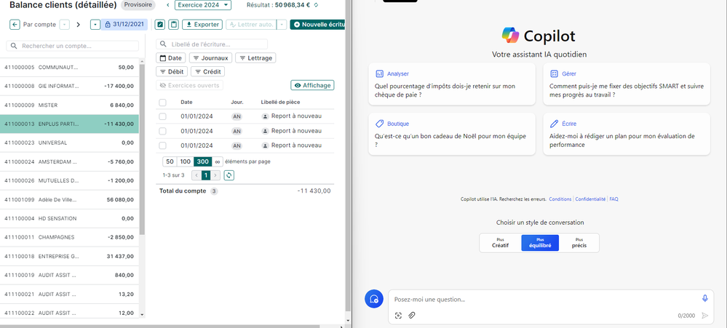
Task: Click the refresh icon beside the pagination
Action: tap(229, 175)
